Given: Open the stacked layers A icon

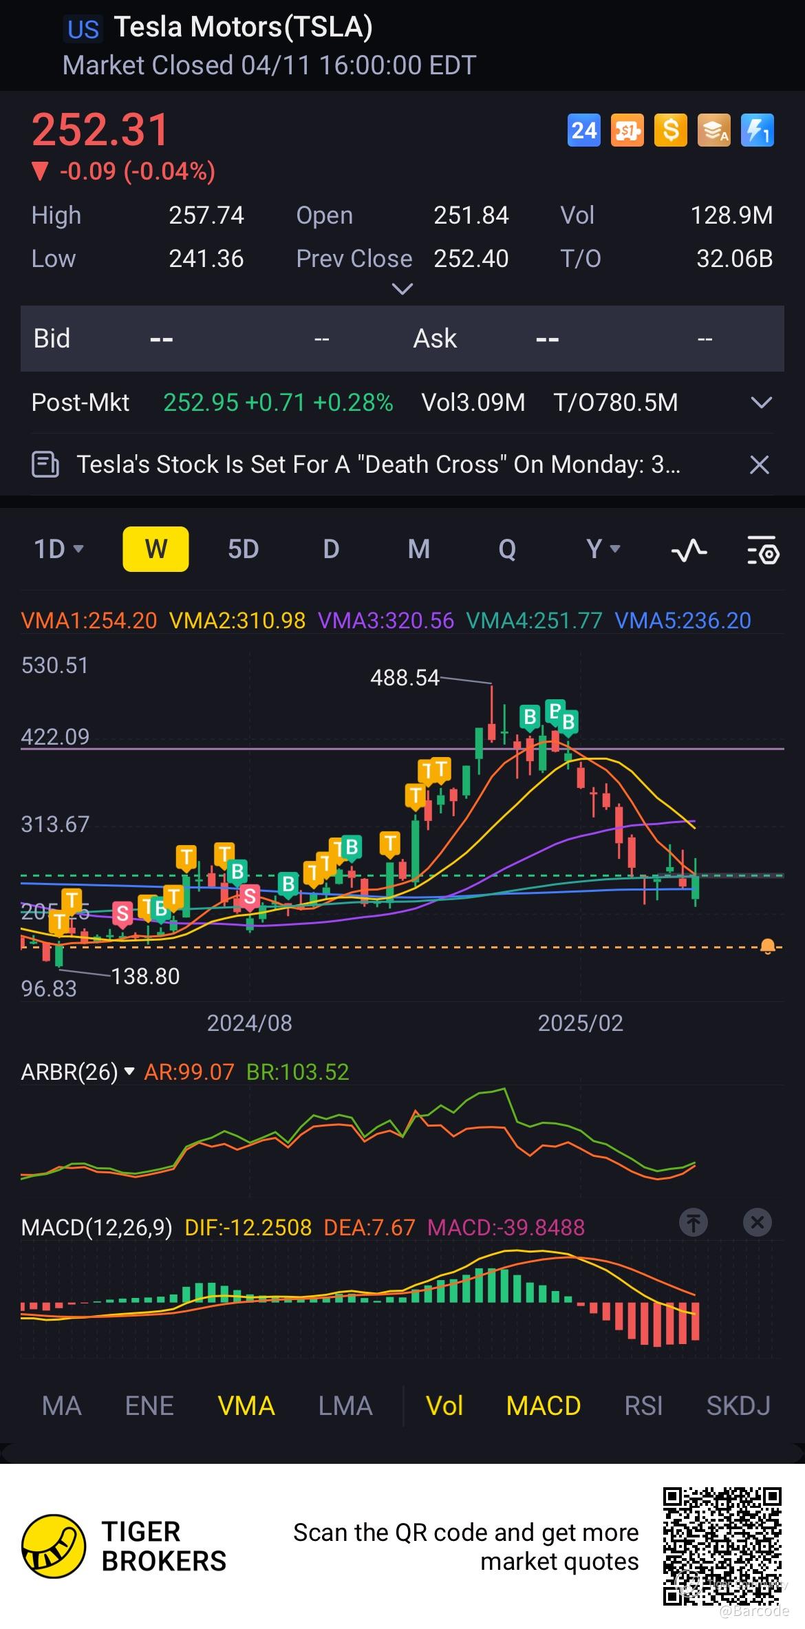Looking at the screenshot, I should point(713,130).
